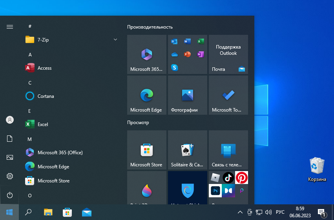Open the clock and date 8:59

[x=300, y=212]
